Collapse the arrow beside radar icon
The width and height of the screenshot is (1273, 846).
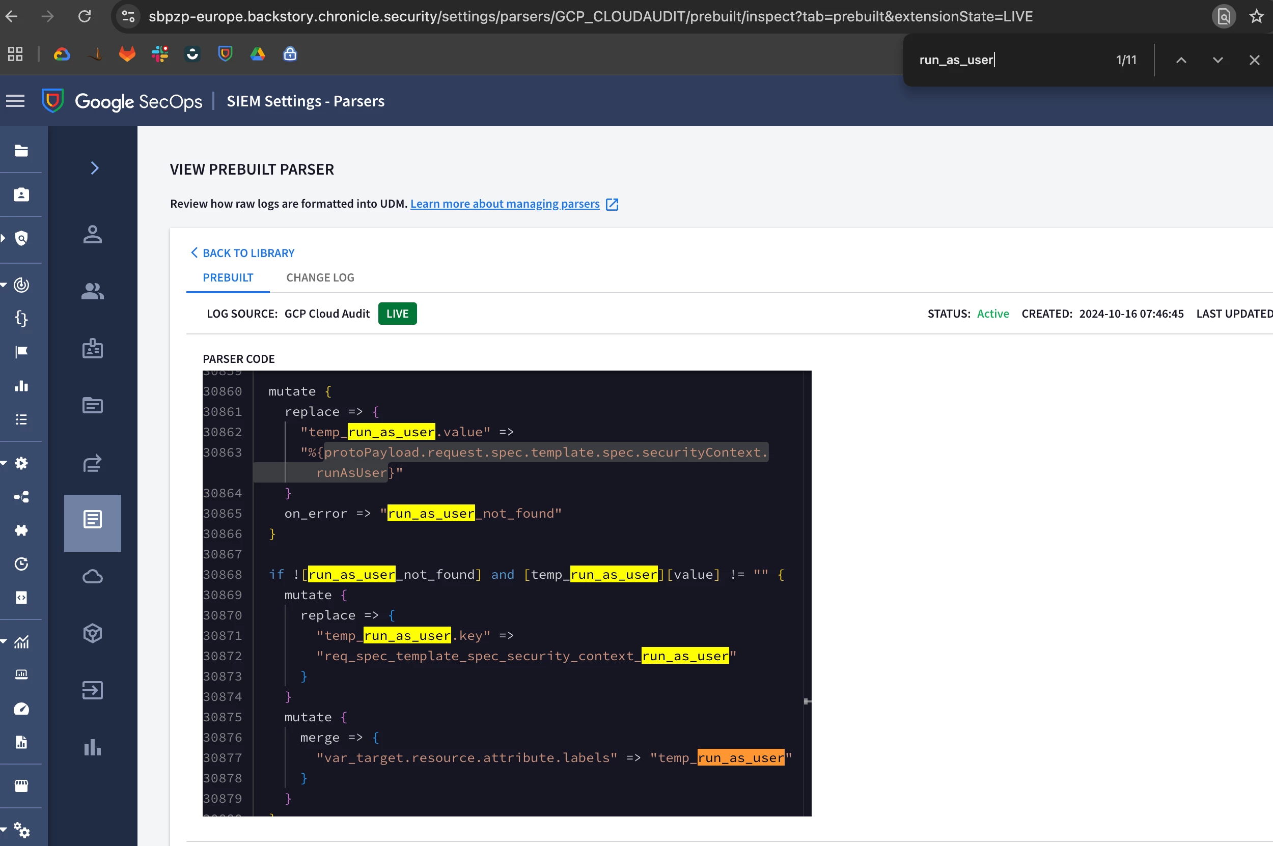pyautogui.click(x=3, y=285)
